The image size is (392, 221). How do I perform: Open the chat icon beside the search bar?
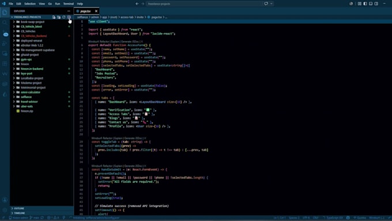coord(266,4)
